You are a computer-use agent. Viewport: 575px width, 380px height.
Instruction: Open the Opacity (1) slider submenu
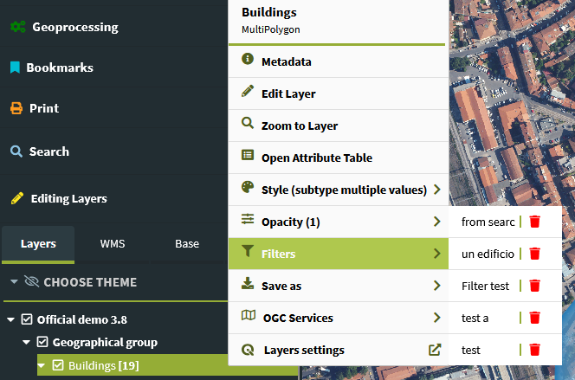pos(339,222)
